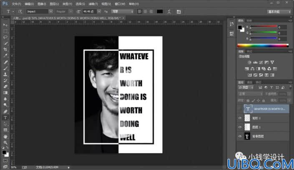Select the Clone Stamp tool
294x170 pixels.
point(5,75)
